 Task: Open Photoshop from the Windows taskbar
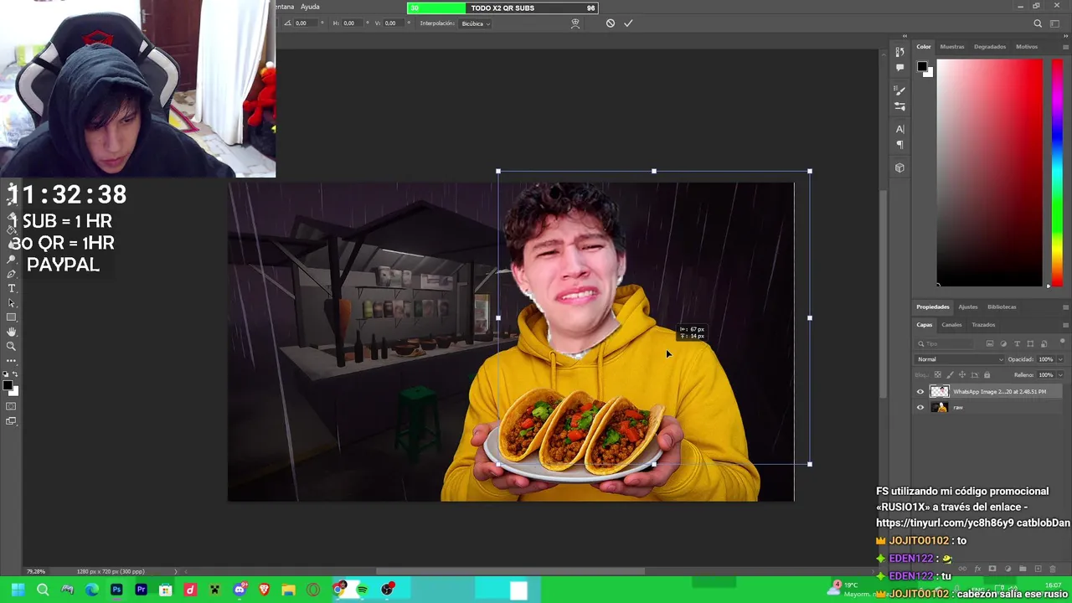pos(116,590)
